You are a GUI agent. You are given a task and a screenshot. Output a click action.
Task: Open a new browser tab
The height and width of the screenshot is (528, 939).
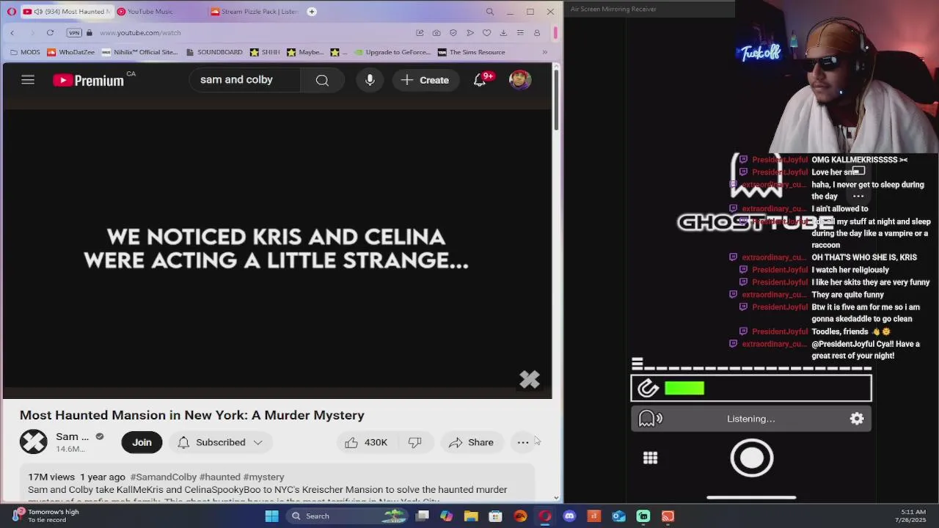pos(312,12)
